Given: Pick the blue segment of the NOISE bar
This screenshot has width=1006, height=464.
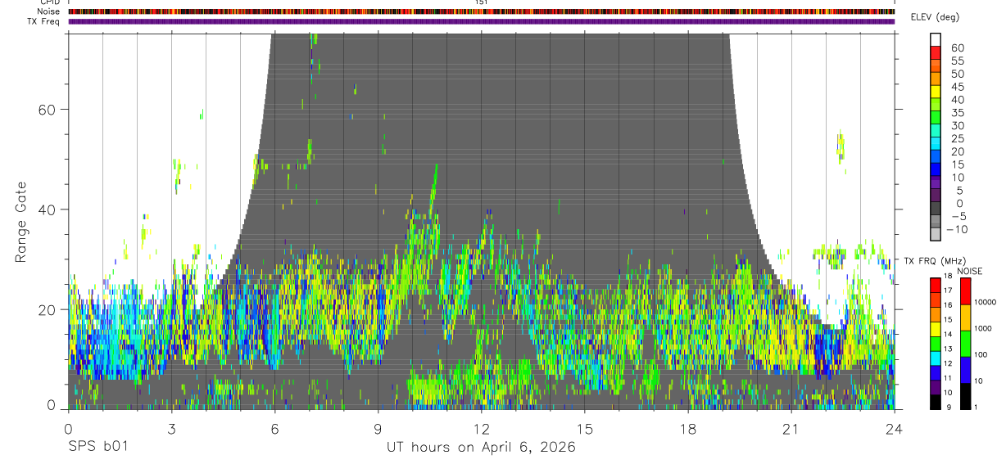Looking at the screenshot, I should click(x=965, y=370).
